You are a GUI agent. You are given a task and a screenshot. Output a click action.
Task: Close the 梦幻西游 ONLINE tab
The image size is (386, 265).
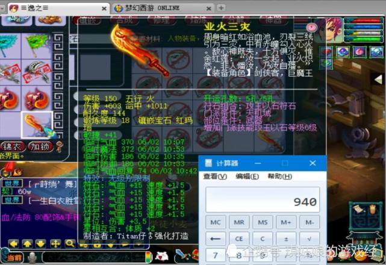pyautogui.click(x=208, y=8)
